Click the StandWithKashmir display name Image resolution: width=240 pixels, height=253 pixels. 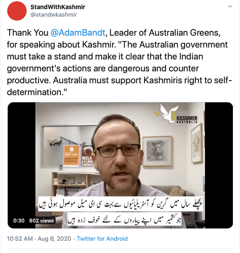click(x=58, y=7)
